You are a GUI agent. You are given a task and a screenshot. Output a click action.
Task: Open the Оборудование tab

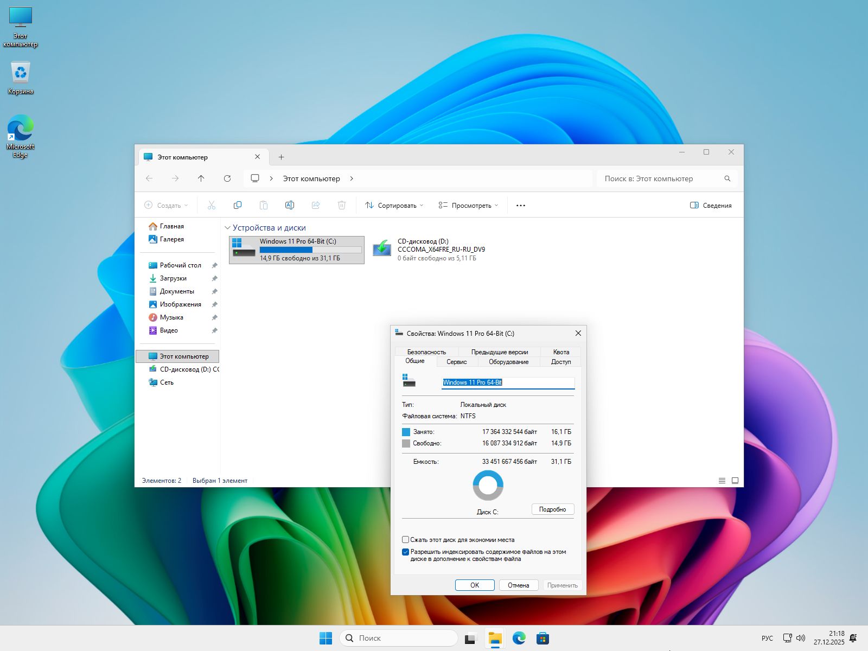(x=508, y=362)
